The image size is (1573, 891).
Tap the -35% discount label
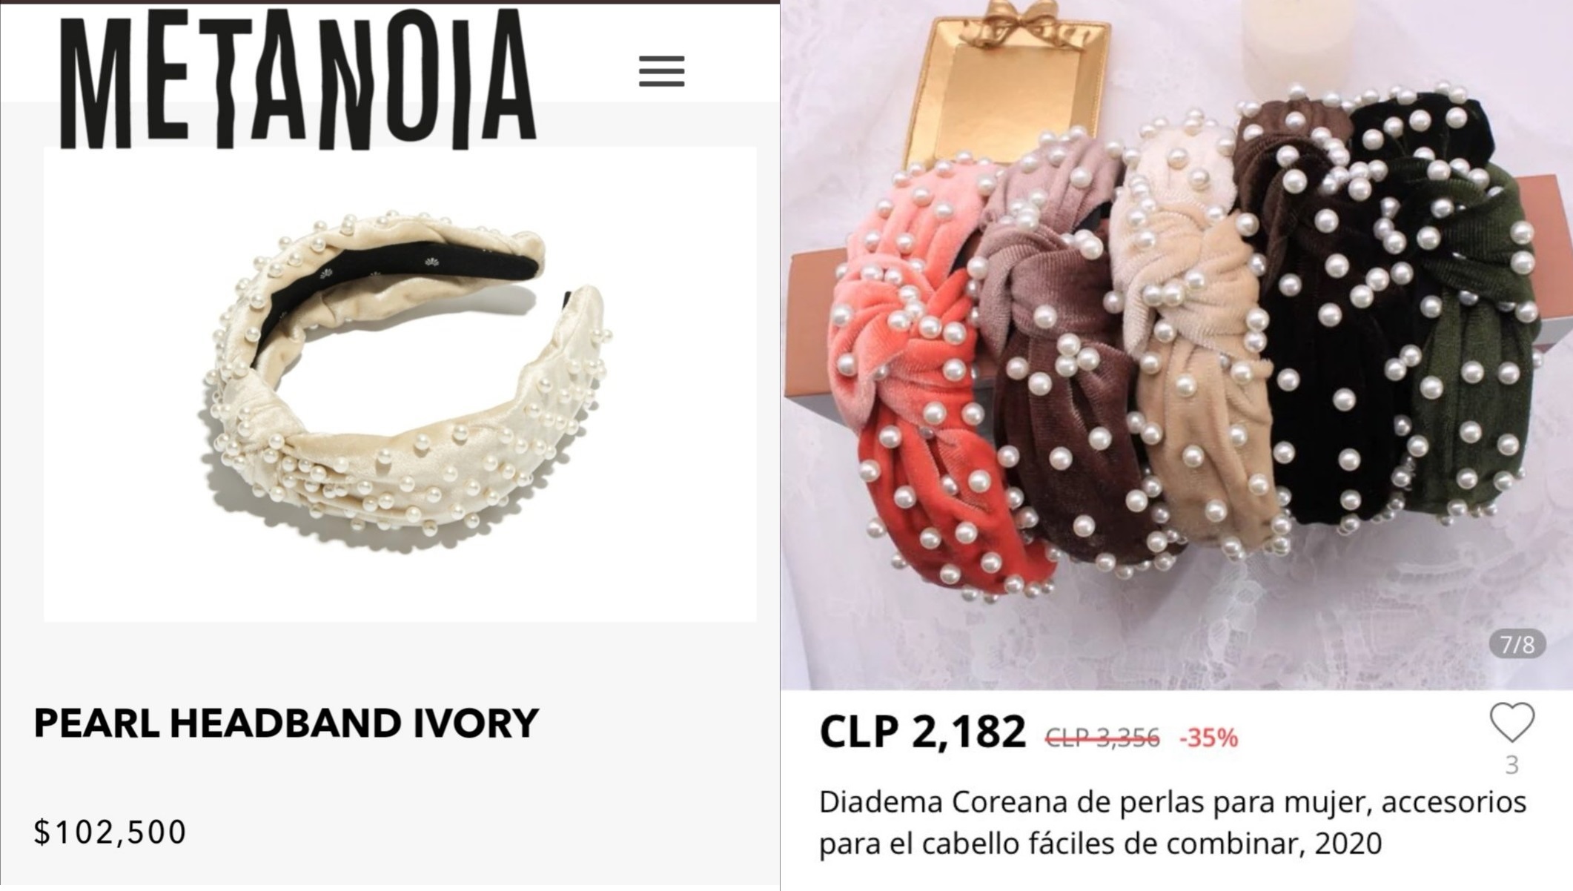[1208, 738]
